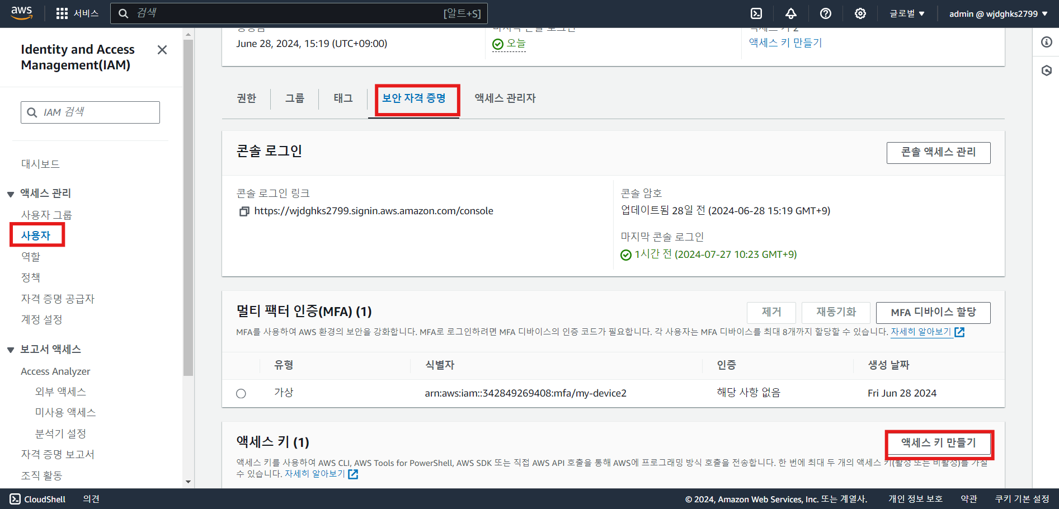
Task: Open the hexagon tools icon on right edge
Action: [1046, 70]
